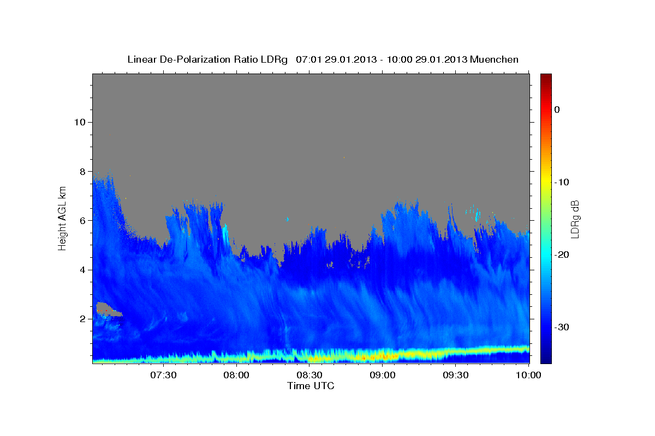Click the colorbar label 'LDRg dB'
Screen dimensions: 655x436
[x=575, y=219]
